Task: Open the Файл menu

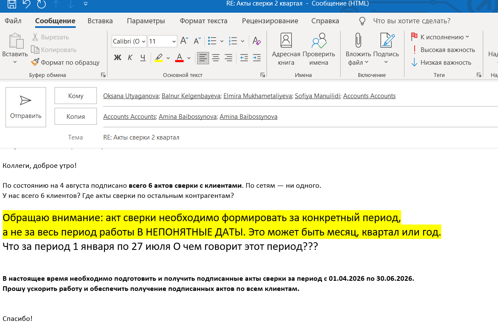Action: [13, 21]
